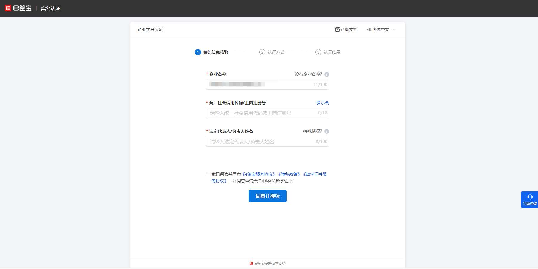Open the 《隐私政策》 link
Screen dimensions: 538x269
pyautogui.click(x=289, y=174)
